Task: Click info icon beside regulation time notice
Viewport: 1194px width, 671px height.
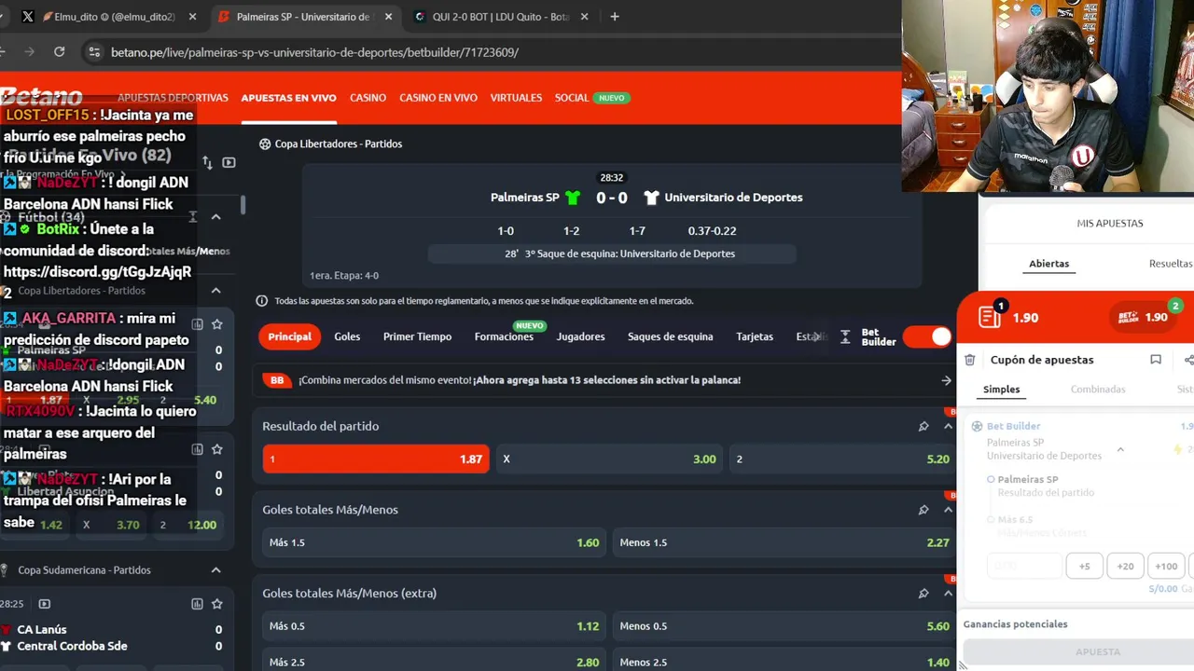Action: tap(262, 301)
